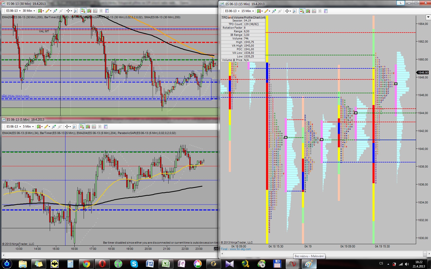This screenshot has height=269, width=431.
Task: Toggle Chart Trader in the 5 Min chart
Action: 82,127
